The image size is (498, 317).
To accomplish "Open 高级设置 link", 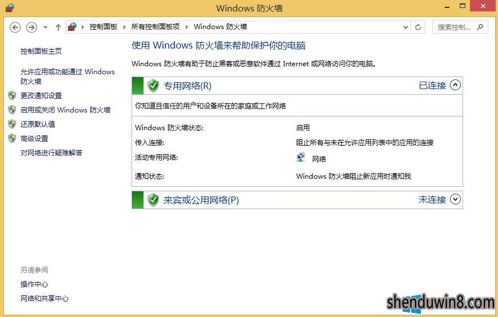I will click(x=34, y=138).
